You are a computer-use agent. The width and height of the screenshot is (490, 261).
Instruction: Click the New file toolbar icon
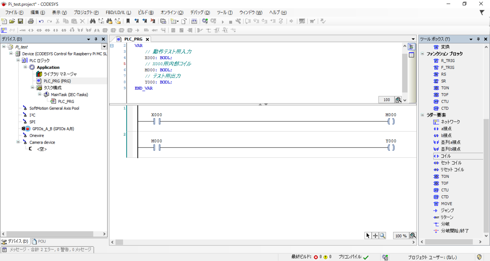[x=4, y=21]
